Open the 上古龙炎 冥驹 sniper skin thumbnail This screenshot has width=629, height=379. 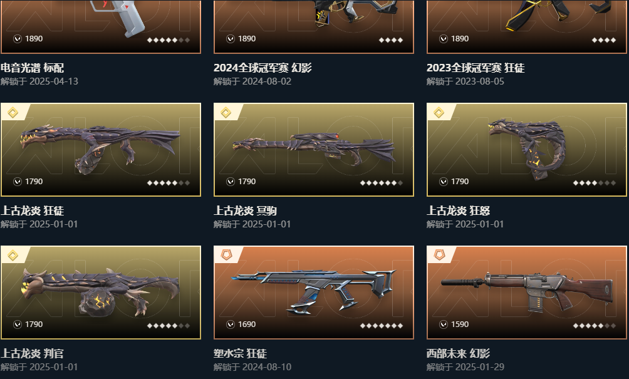314,150
